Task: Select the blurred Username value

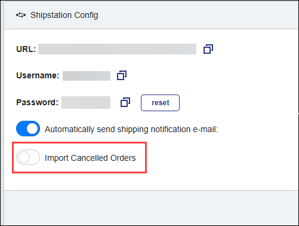Action: pyautogui.click(x=87, y=76)
